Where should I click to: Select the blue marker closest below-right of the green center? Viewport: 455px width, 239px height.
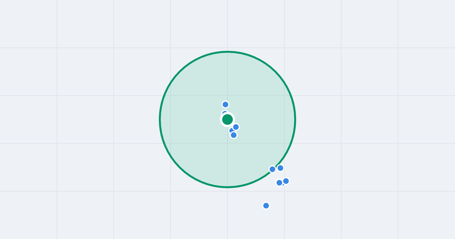236,127
